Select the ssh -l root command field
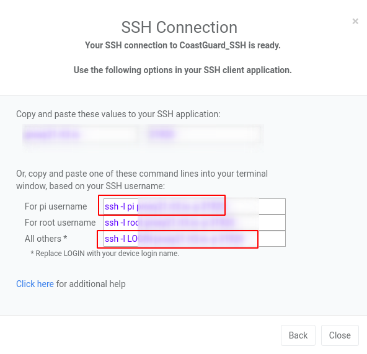 click(x=194, y=223)
